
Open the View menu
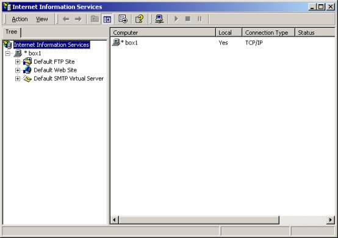click(42, 19)
